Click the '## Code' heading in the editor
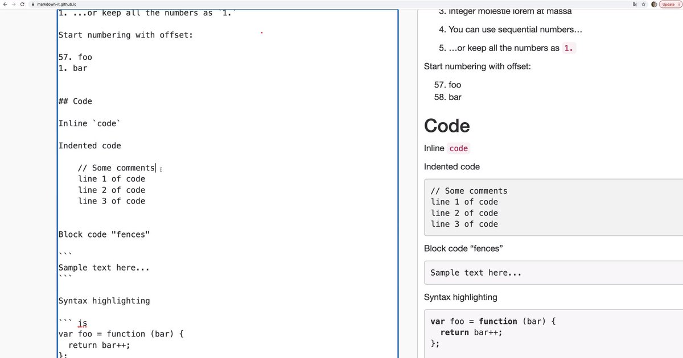The width and height of the screenshot is (683, 358). click(75, 101)
